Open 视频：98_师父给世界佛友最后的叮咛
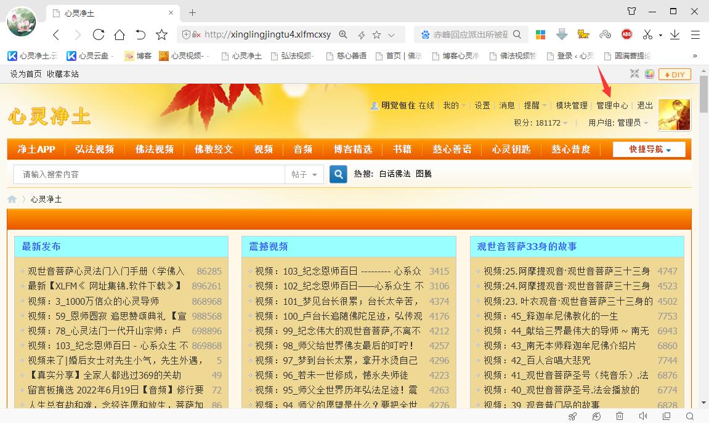The image size is (709, 423). tap(334, 345)
